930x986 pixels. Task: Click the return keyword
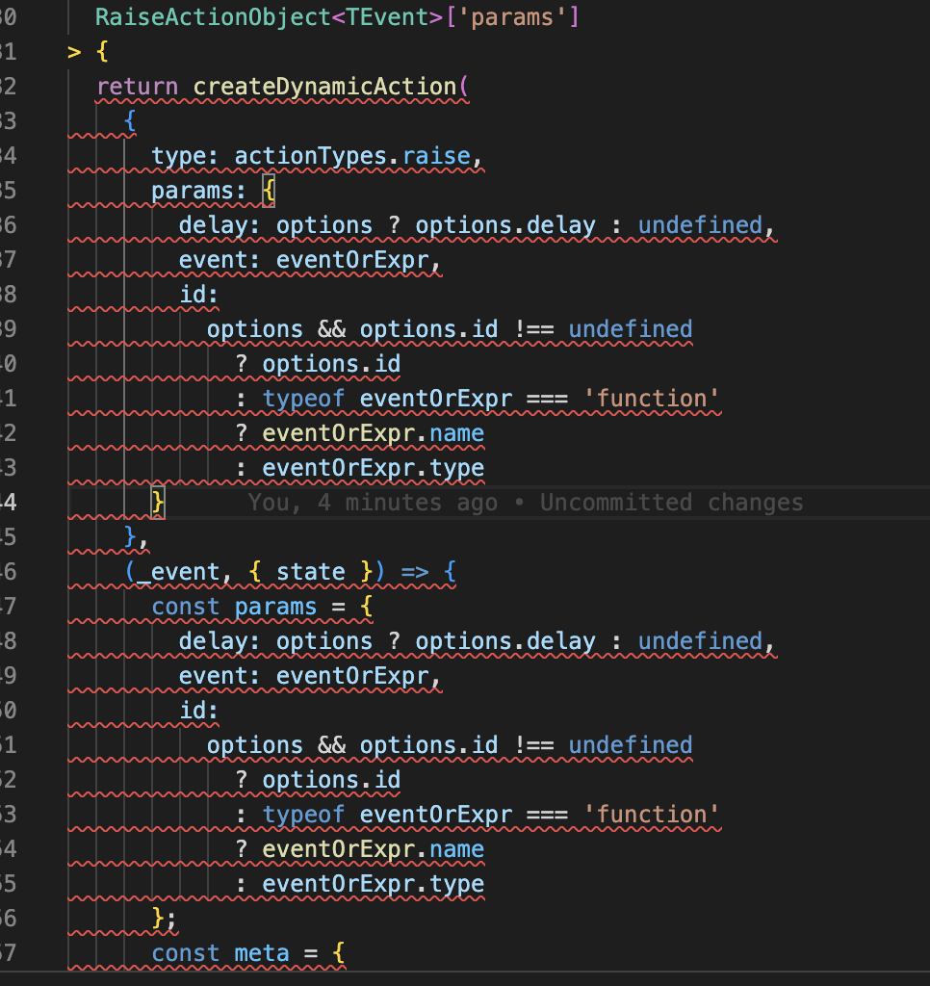click(x=137, y=86)
